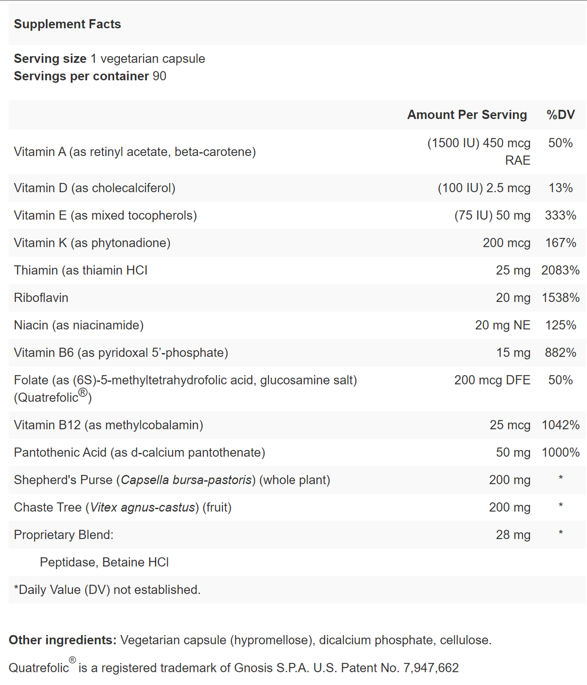The width and height of the screenshot is (587, 685).
Task: Click the %DV column header
Action: (561, 115)
